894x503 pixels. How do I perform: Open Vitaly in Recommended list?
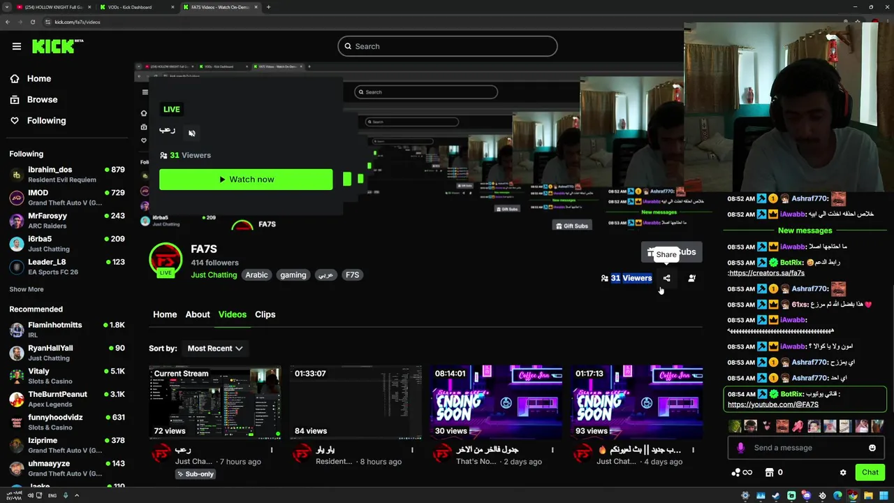click(x=67, y=376)
